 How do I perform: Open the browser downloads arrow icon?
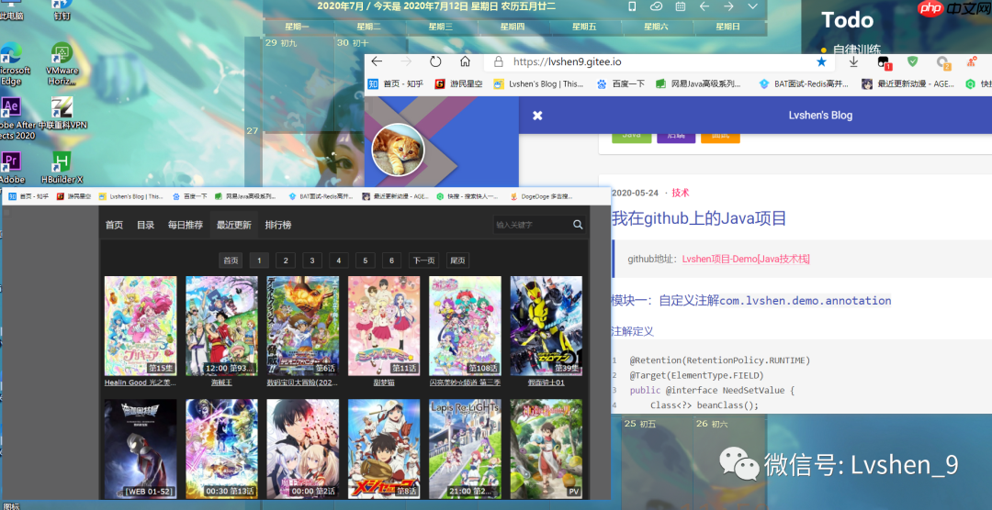(853, 62)
